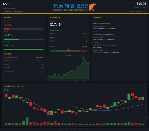This screenshot has height=131, width=149.
Task: Open Kohl's Down 2% Since Last Earnings headline
Action: (106, 46)
